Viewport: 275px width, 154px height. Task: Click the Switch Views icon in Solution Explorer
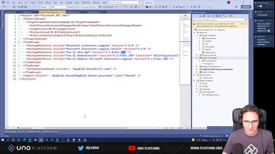[x=204, y=16]
